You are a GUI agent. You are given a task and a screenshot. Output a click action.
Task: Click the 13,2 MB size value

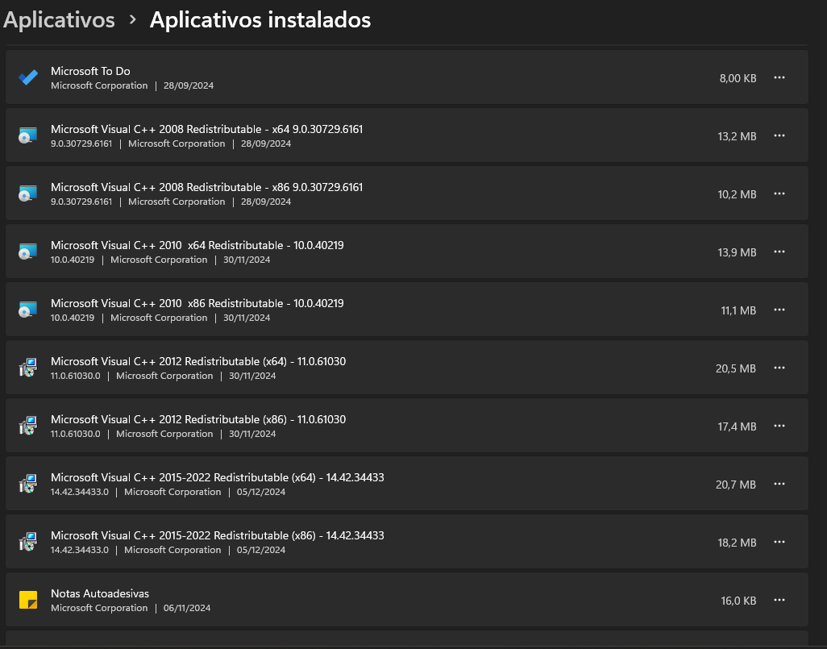click(x=737, y=136)
